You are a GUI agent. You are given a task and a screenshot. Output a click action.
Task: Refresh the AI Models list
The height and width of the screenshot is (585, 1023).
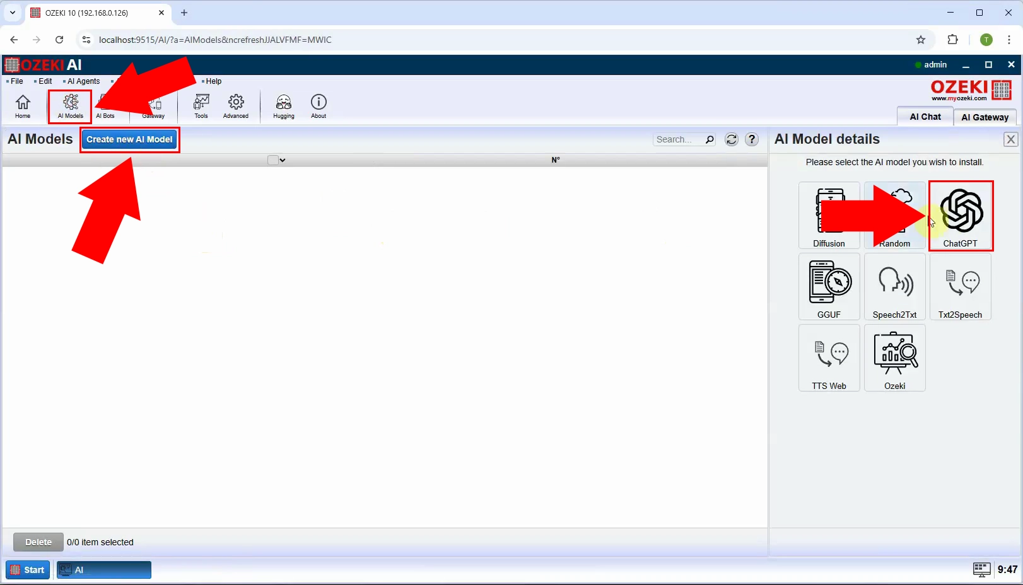click(x=732, y=139)
